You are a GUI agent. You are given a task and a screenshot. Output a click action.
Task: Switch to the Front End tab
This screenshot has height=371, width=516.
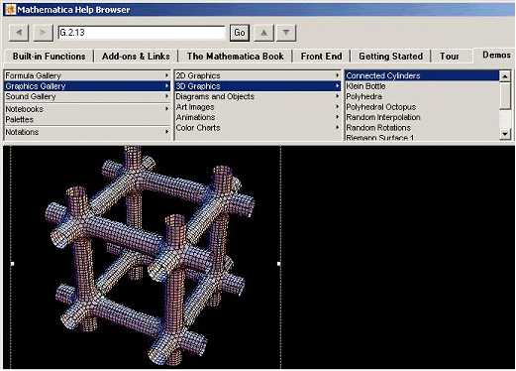pos(321,57)
